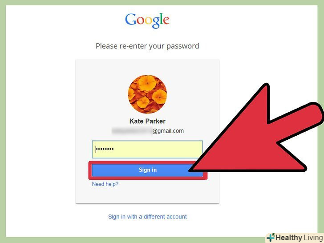The width and height of the screenshot is (324, 243).
Task: Click the green plus icon beside Healthy Living
Action: (271, 237)
